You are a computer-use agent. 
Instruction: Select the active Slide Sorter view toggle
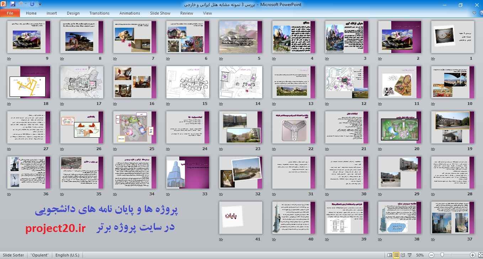click(x=396, y=255)
